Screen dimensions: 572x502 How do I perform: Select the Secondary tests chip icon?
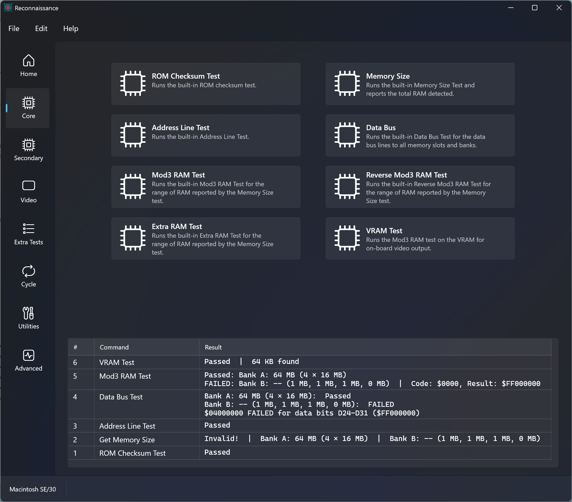tap(29, 145)
